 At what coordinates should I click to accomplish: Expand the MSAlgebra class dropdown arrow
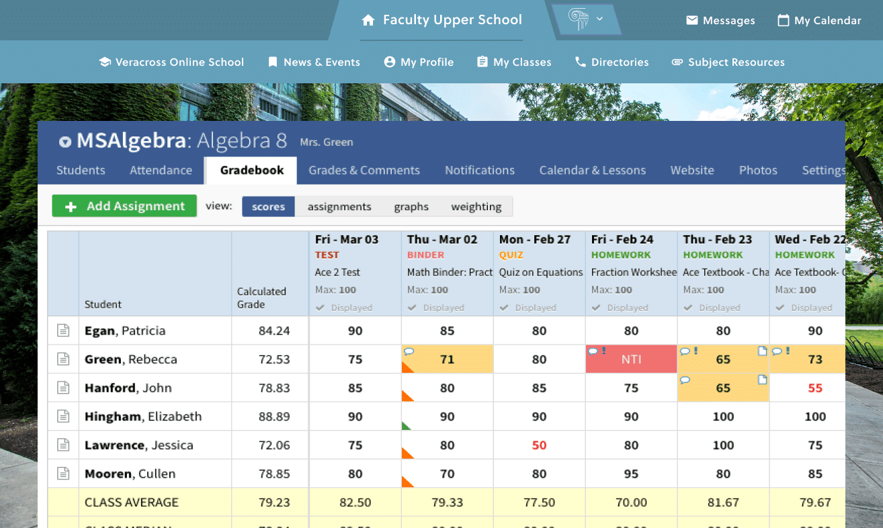[65, 142]
